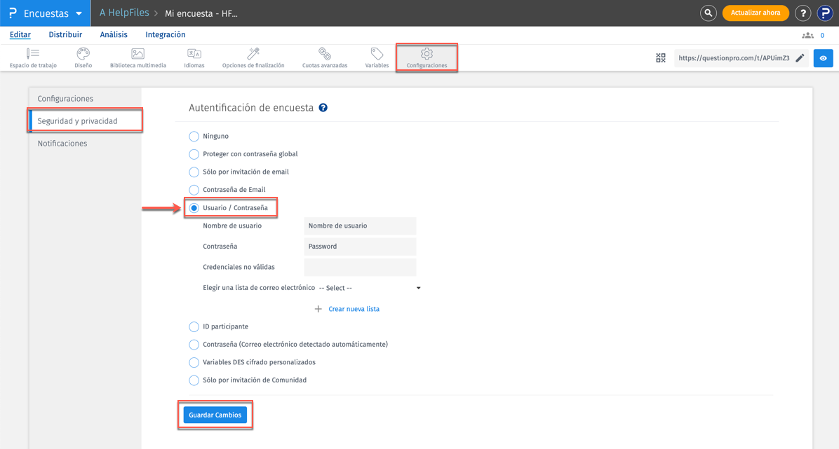Click the QR code icon
839x449 pixels.
point(661,57)
